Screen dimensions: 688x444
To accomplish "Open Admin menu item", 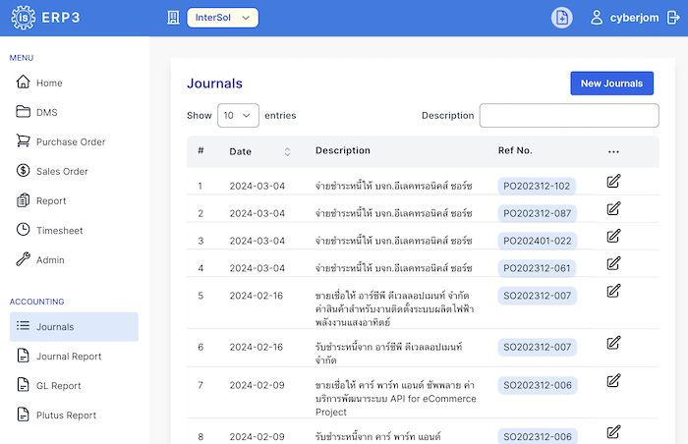I will [x=50, y=259].
